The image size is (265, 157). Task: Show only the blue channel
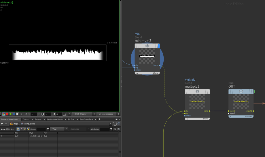point(14,114)
